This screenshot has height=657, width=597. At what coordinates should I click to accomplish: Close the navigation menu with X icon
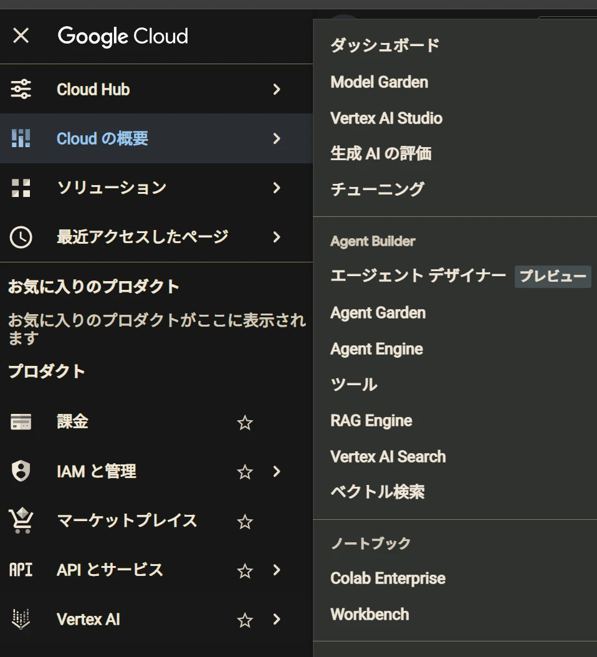(21, 36)
